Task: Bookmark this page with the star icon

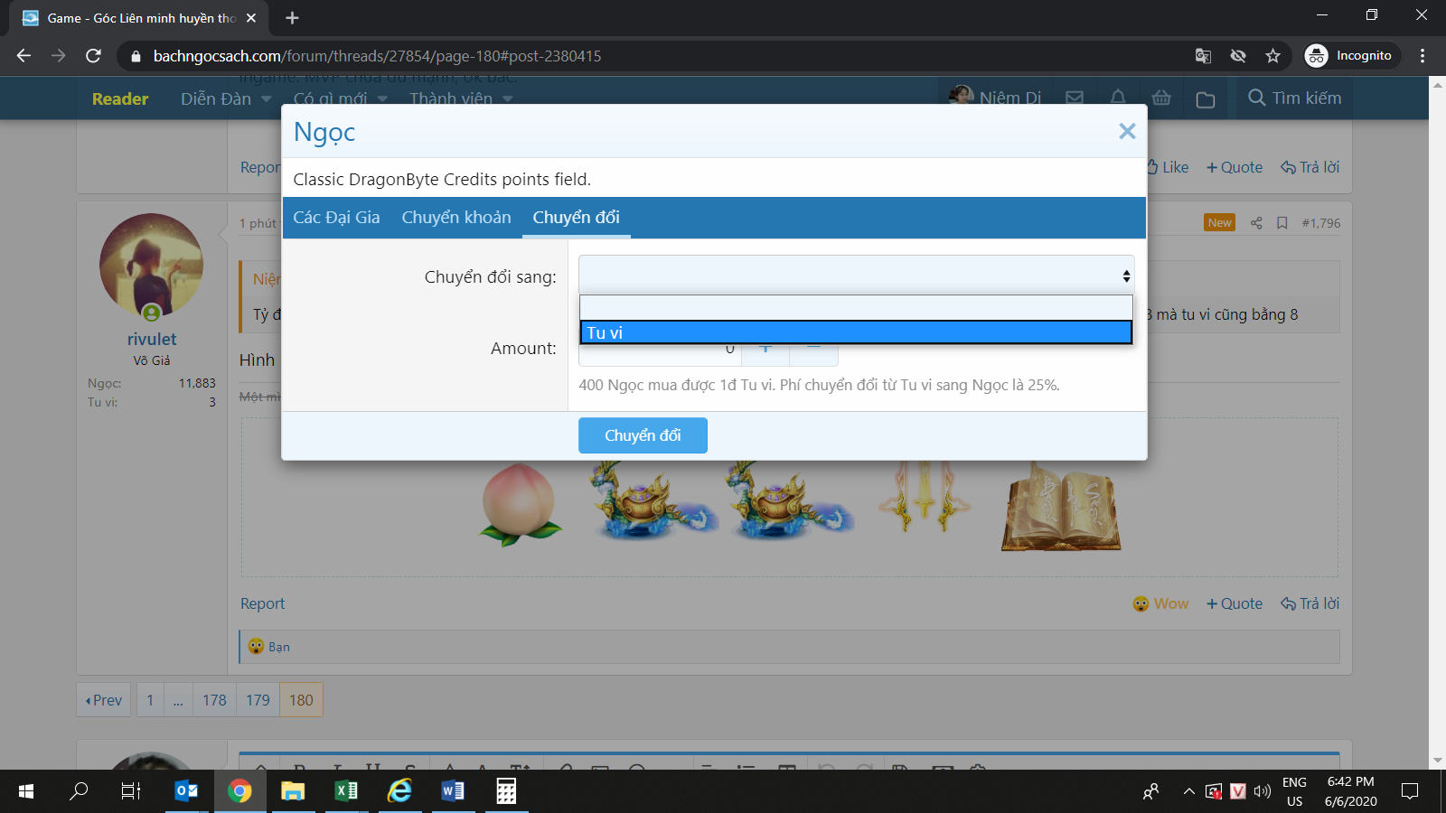Action: pyautogui.click(x=1272, y=56)
